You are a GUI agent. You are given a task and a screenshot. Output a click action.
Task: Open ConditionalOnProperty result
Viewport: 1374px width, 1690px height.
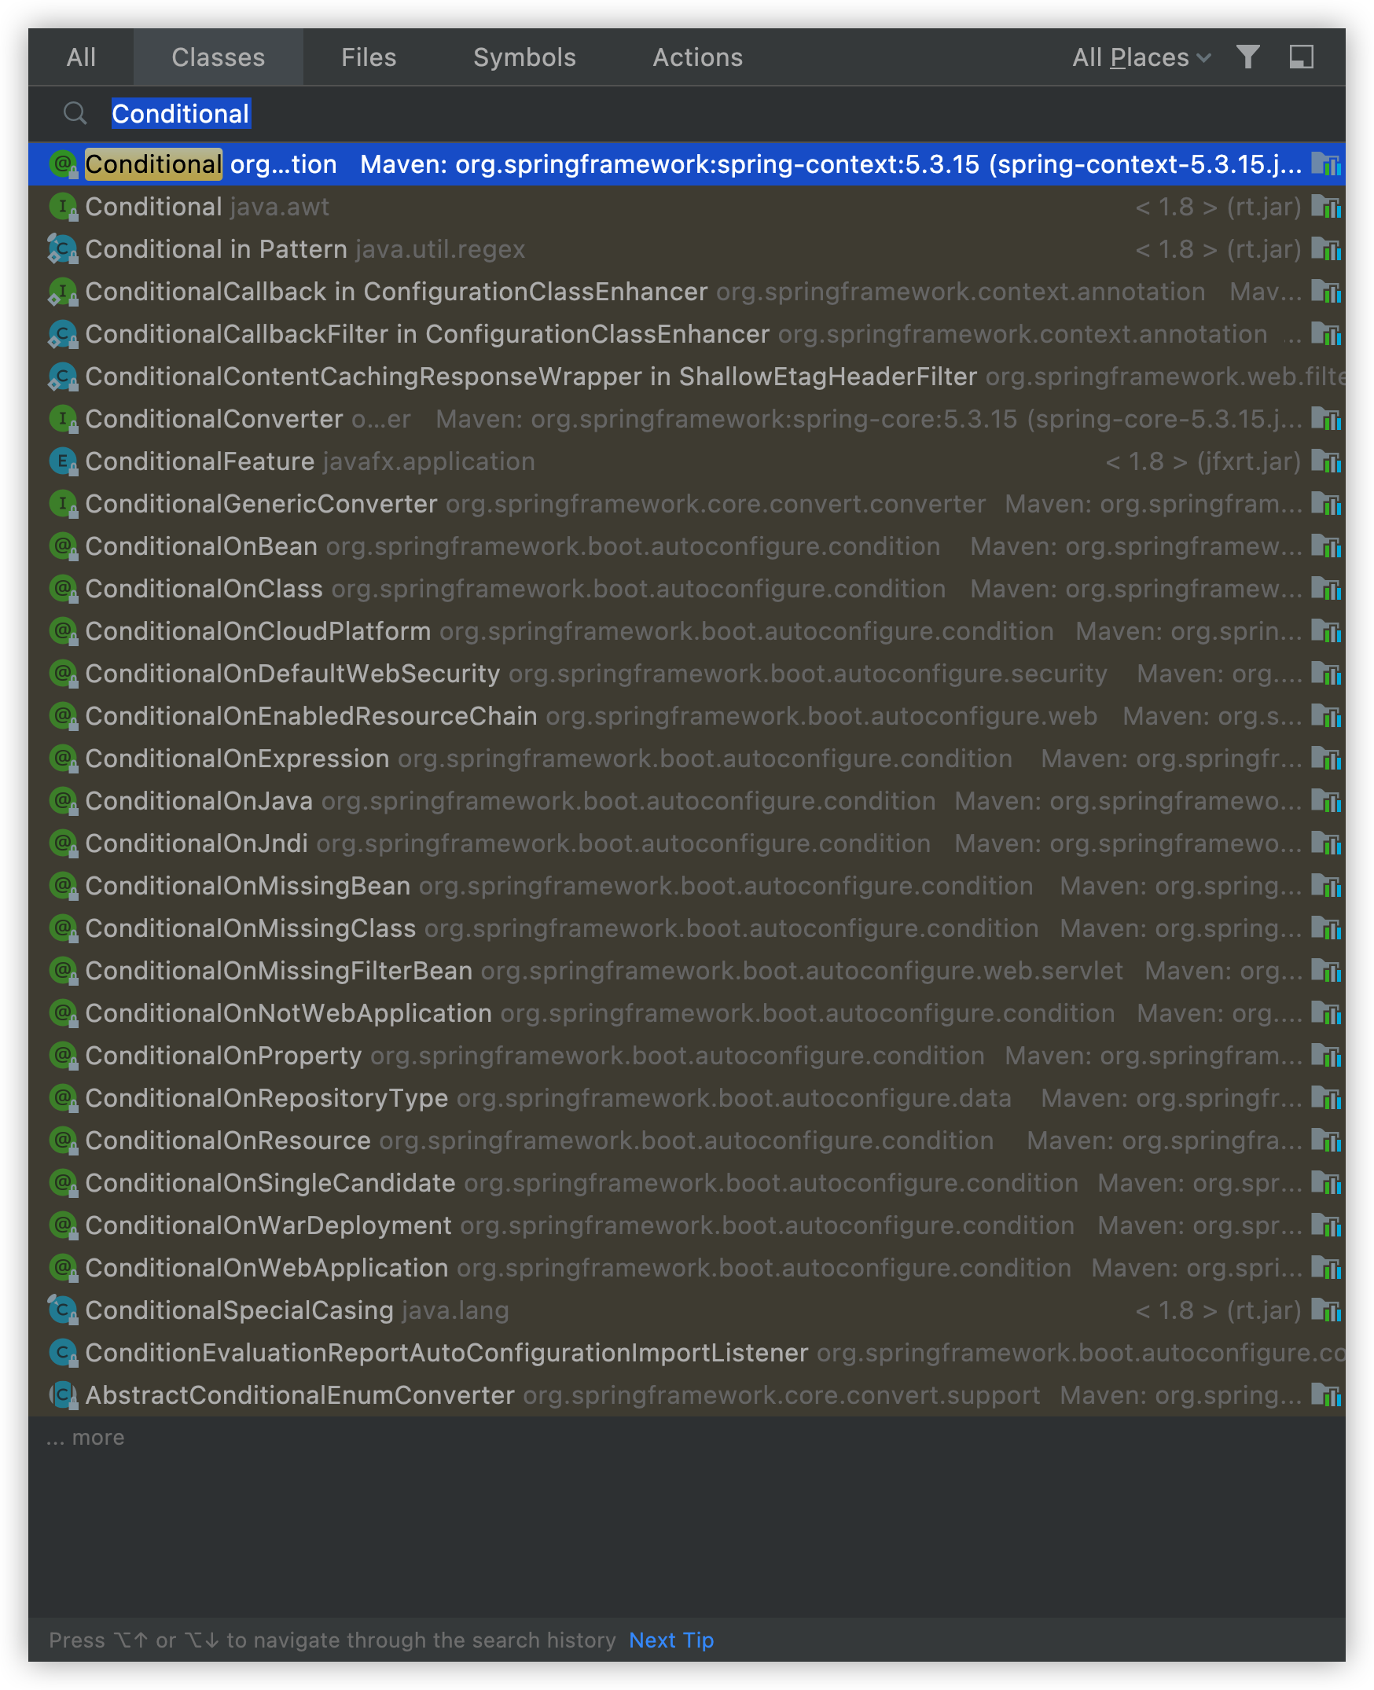(x=687, y=1055)
